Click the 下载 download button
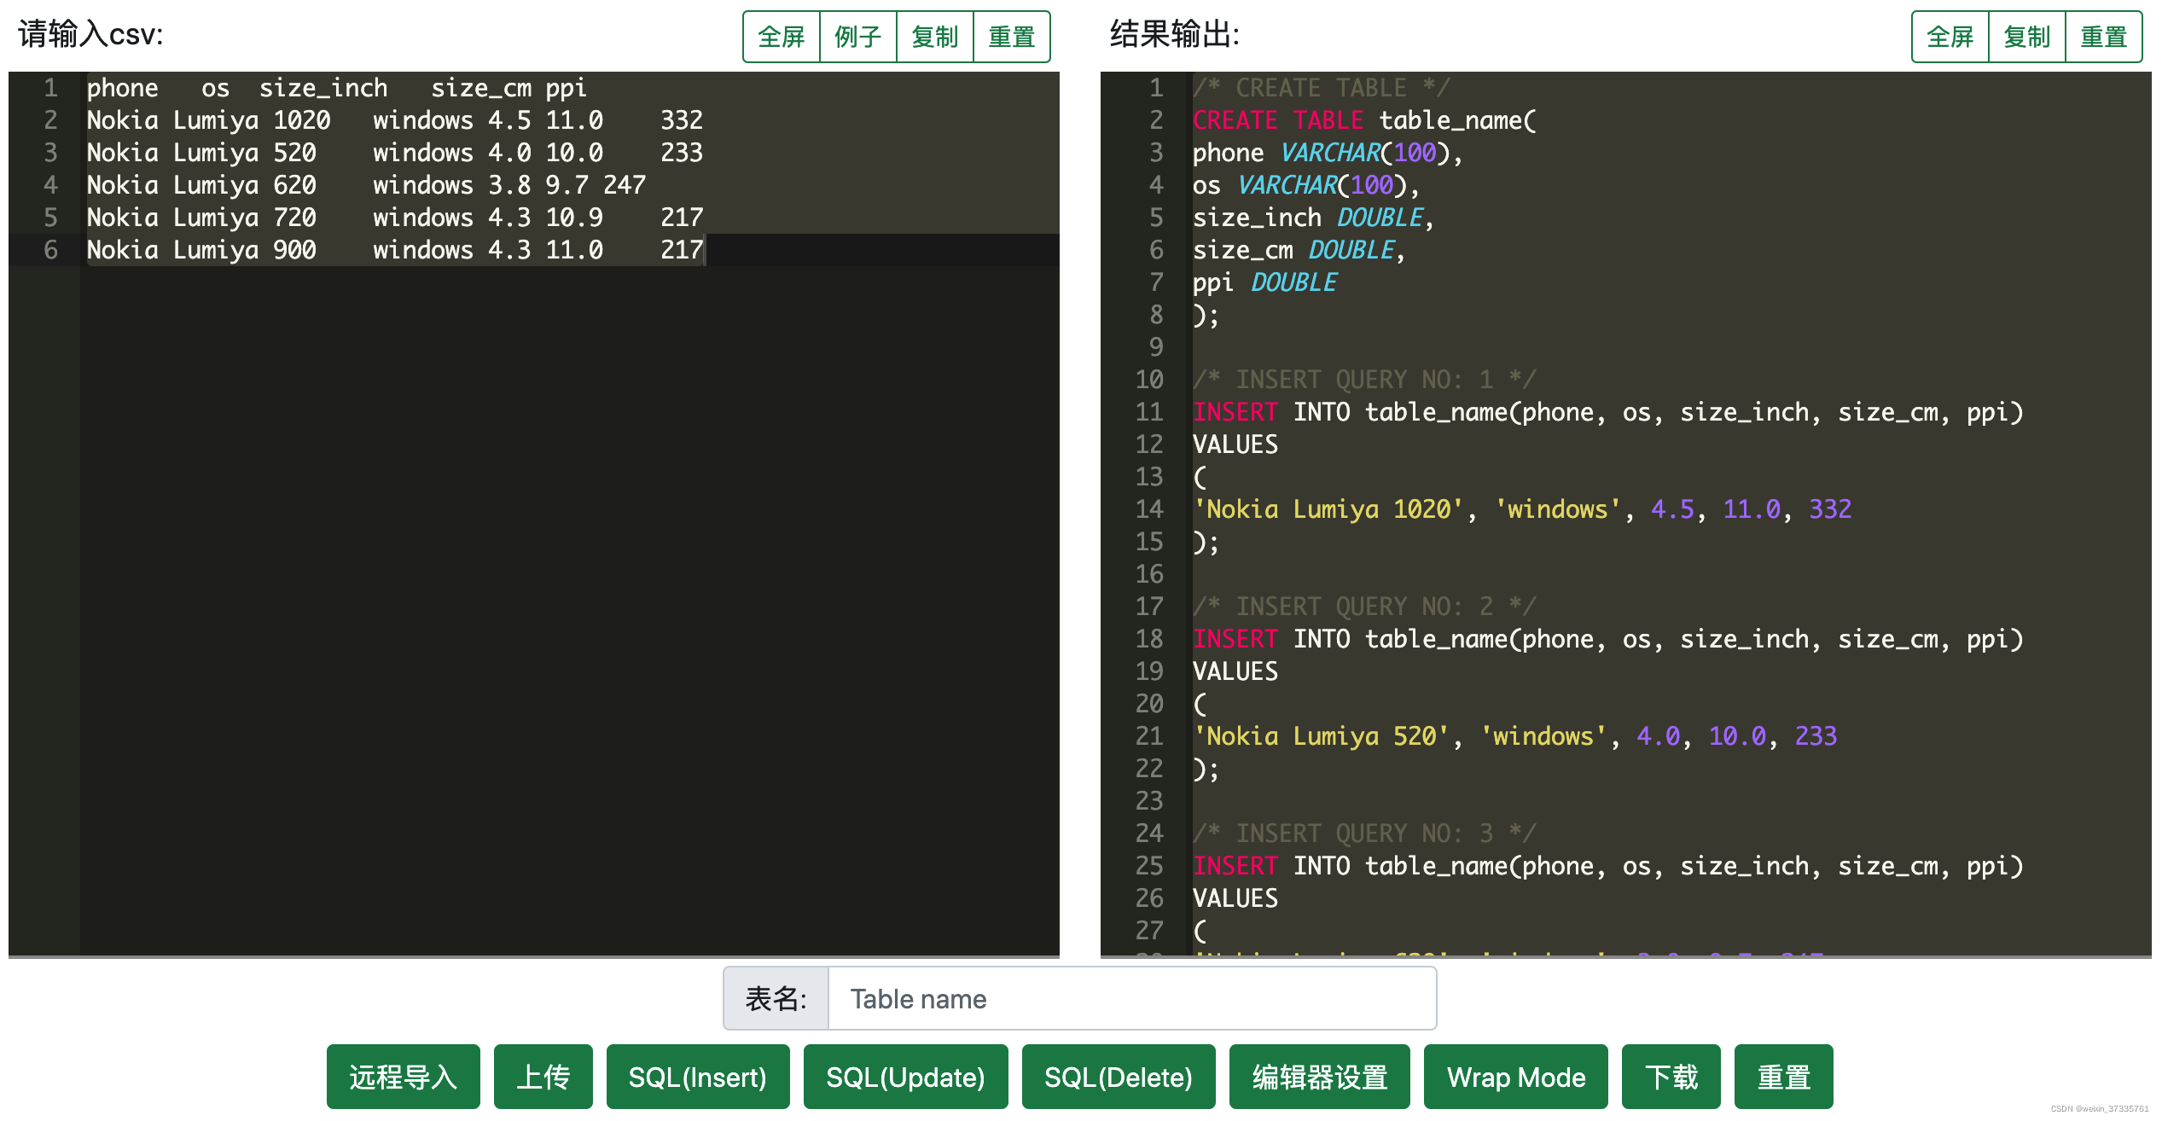This screenshot has height=1121, width=2162. tap(1670, 1077)
